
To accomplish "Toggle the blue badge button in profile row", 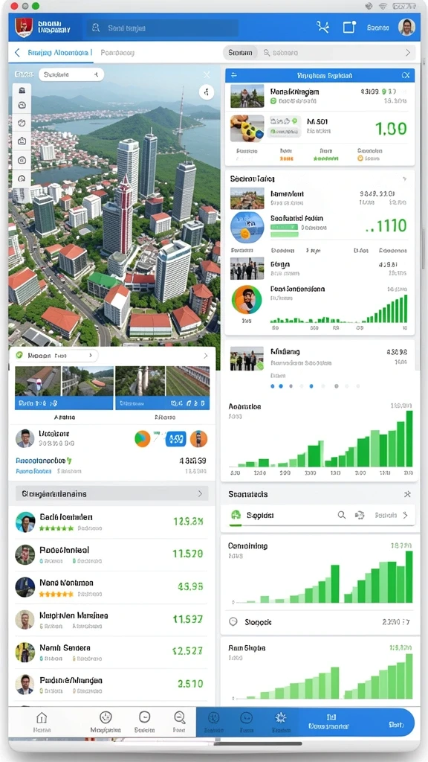I will click(x=175, y=439).
